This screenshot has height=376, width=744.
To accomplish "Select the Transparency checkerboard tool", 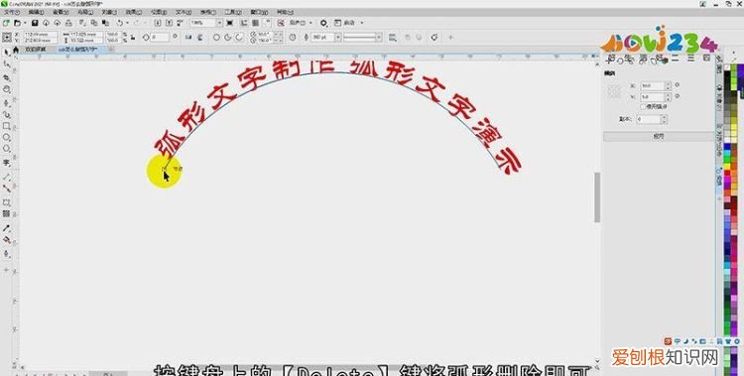I will coord(7,214).
